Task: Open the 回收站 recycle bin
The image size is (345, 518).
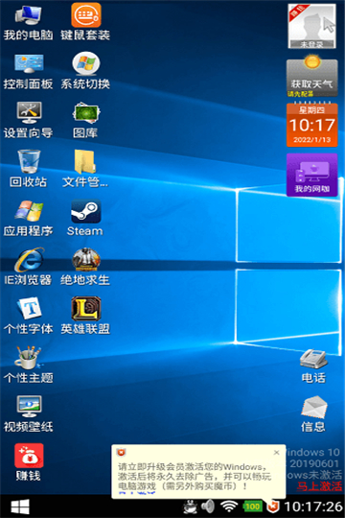Action: pos(29,169)
